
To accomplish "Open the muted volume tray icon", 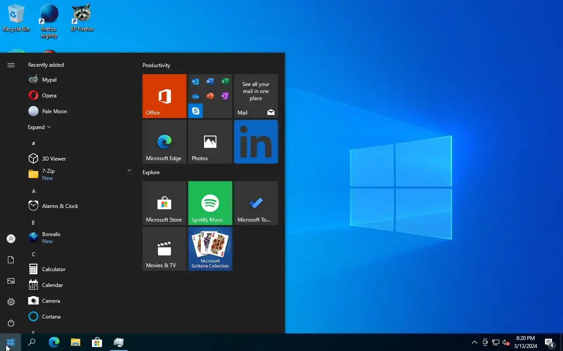I will (506, 342).
